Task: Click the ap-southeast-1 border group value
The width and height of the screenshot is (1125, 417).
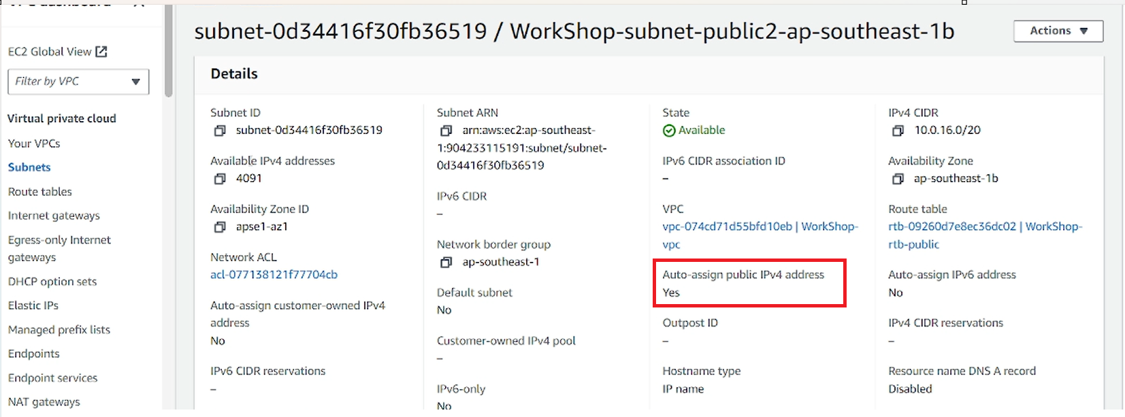Action: (501, 262)
